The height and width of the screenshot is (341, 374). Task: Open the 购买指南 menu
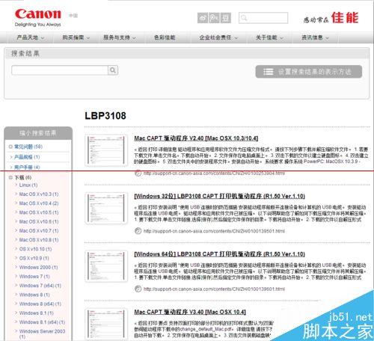[76, 37]
